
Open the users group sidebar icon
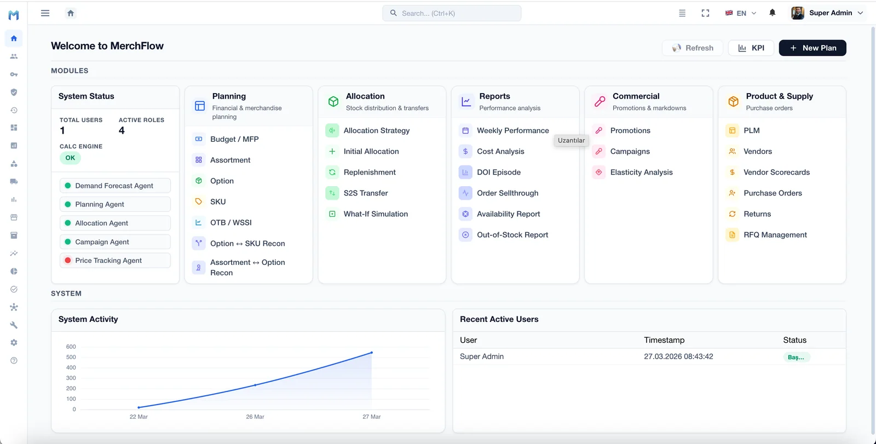(x=14, y=56)
